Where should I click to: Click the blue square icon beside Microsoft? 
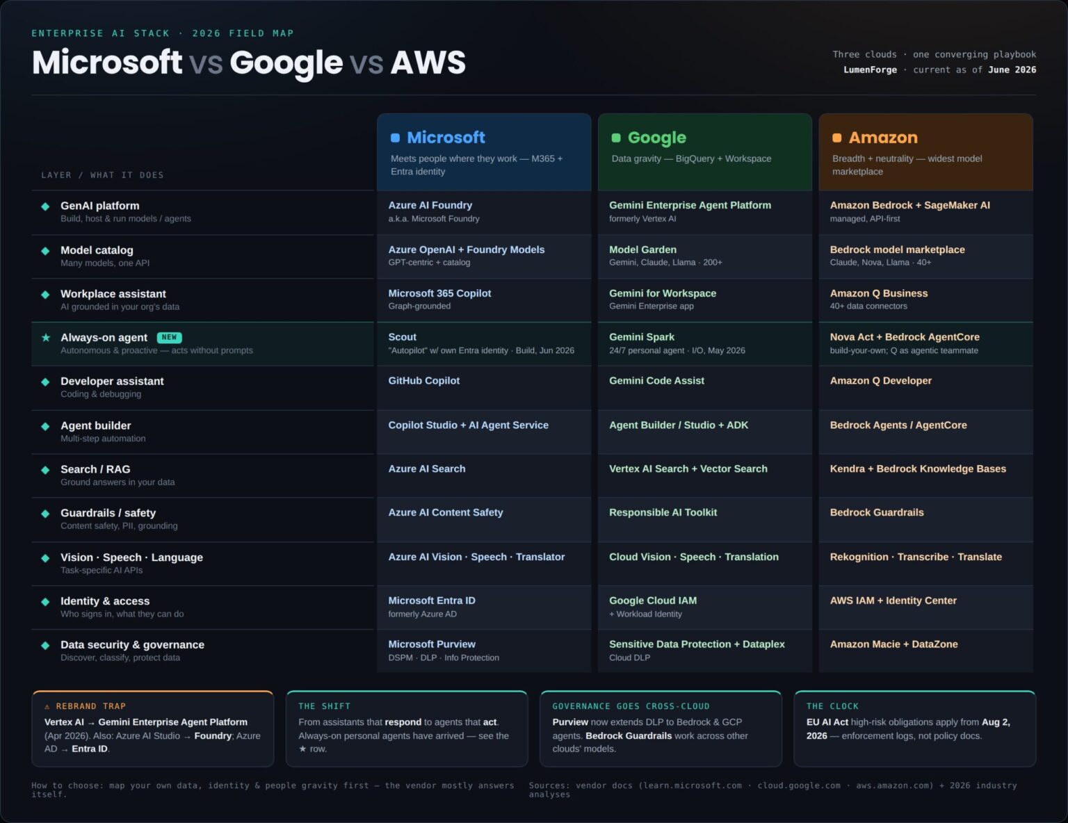coord(395,138)
